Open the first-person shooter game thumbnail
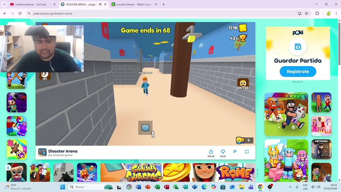Viewport: 341px width, 192px height. 63,173
